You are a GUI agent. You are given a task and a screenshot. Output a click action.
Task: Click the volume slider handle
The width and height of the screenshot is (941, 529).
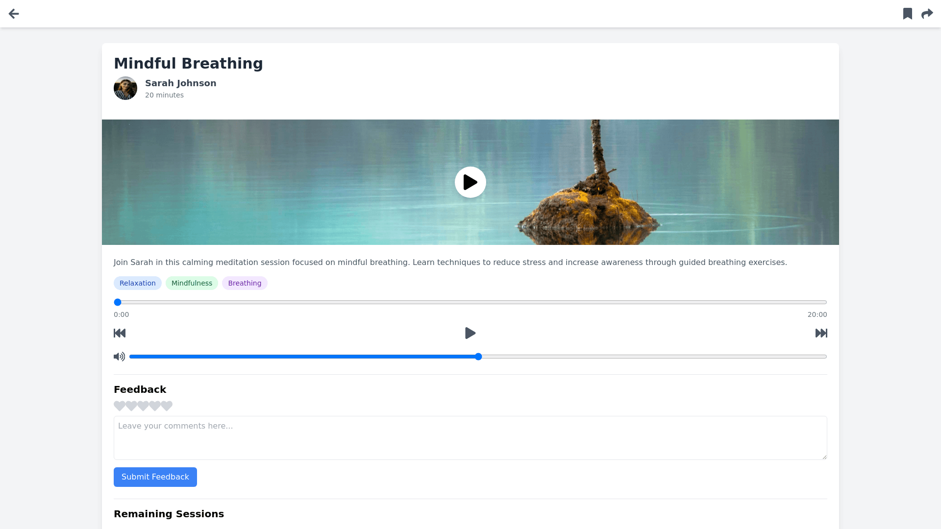[x=478, y=357]
